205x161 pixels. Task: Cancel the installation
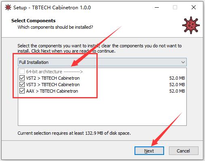coord(184,151)
